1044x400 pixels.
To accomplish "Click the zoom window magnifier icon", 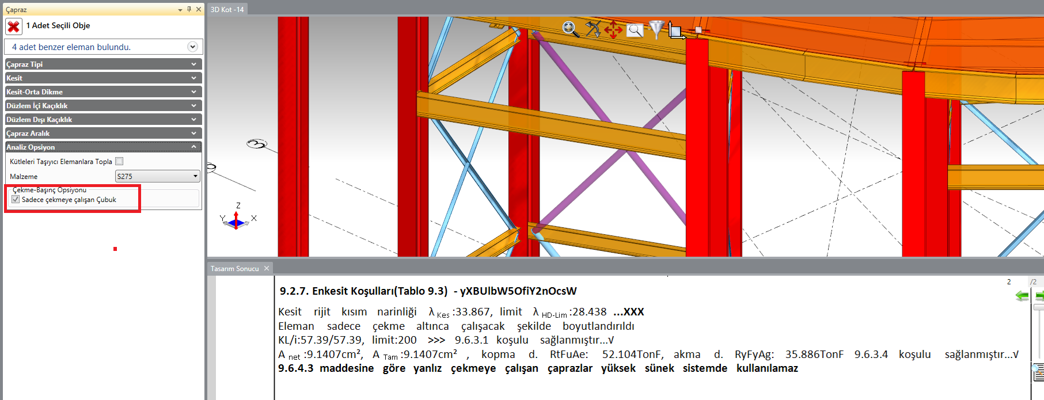I will pyautogui.click(x=635, y=30).
